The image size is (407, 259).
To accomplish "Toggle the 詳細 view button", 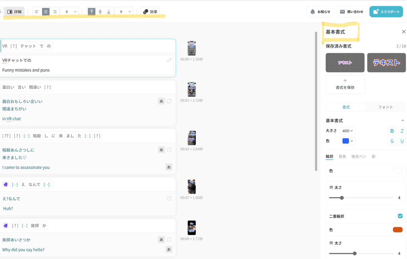I will (14, 12).
